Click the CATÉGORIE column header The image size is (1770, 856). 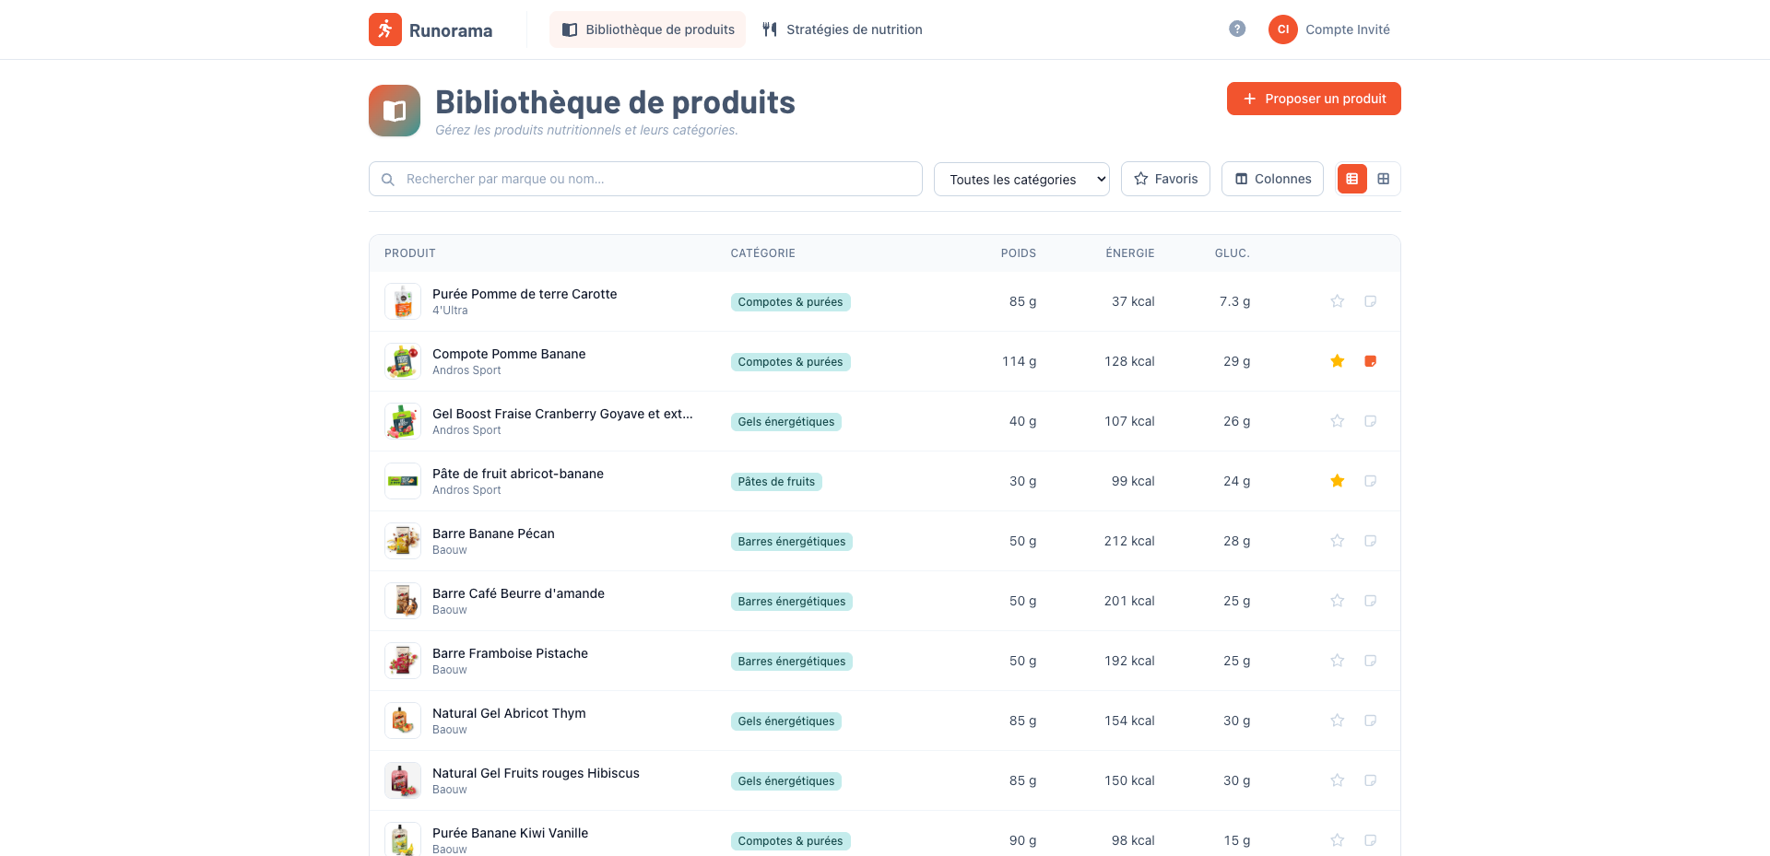763,253
